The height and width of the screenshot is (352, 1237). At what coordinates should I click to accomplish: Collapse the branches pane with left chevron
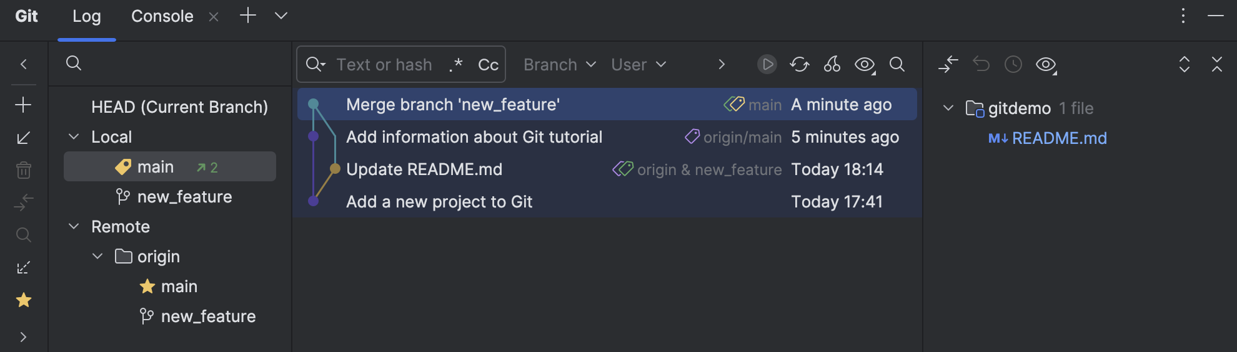click(24, 64)
